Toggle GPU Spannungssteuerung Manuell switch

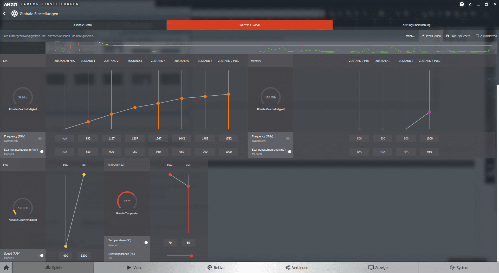pos(41,152)
